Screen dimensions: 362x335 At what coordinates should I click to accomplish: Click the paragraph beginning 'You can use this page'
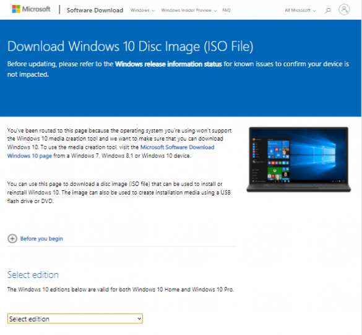coord(119,193)
